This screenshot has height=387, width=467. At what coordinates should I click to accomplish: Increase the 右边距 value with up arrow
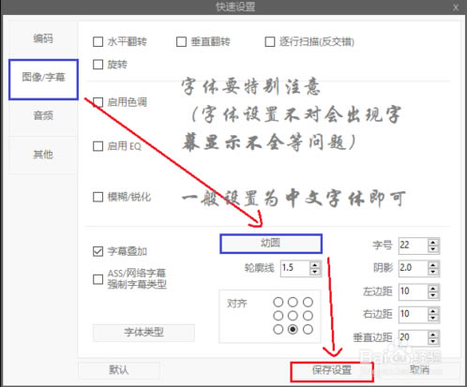433,310
